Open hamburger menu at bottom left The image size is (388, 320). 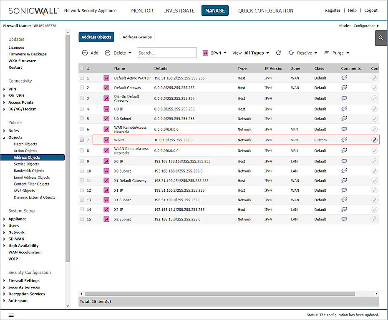(x=11, y=315)
